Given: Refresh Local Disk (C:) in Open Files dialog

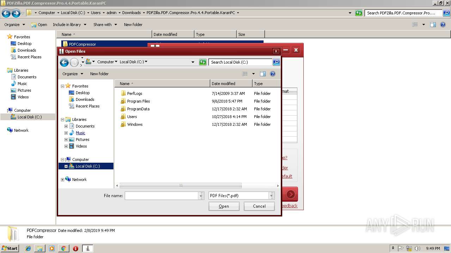Looking at the screenshot, I should point(203,62).
